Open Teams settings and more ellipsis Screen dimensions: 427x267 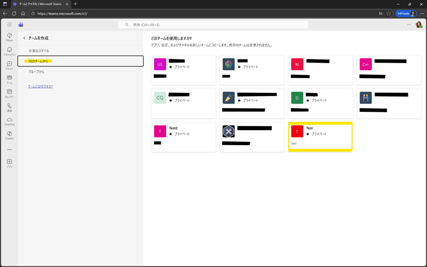tap(409, 25)
